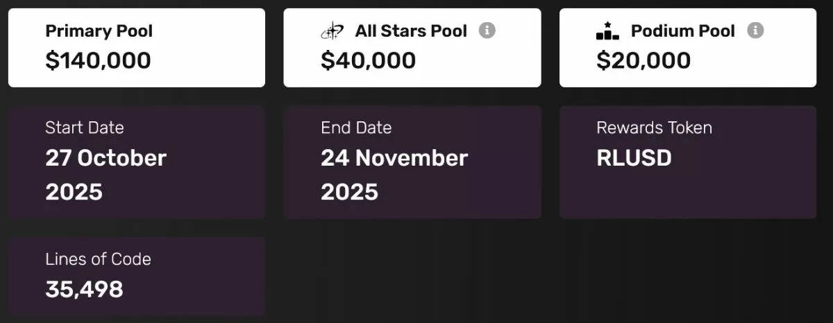Click the Primary Pool heading text
The image size is (833, 323).
pos(99,31)
